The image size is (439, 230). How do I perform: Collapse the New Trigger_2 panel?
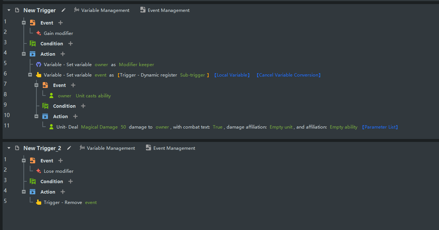pyautogui.click(x=9, y=148)
